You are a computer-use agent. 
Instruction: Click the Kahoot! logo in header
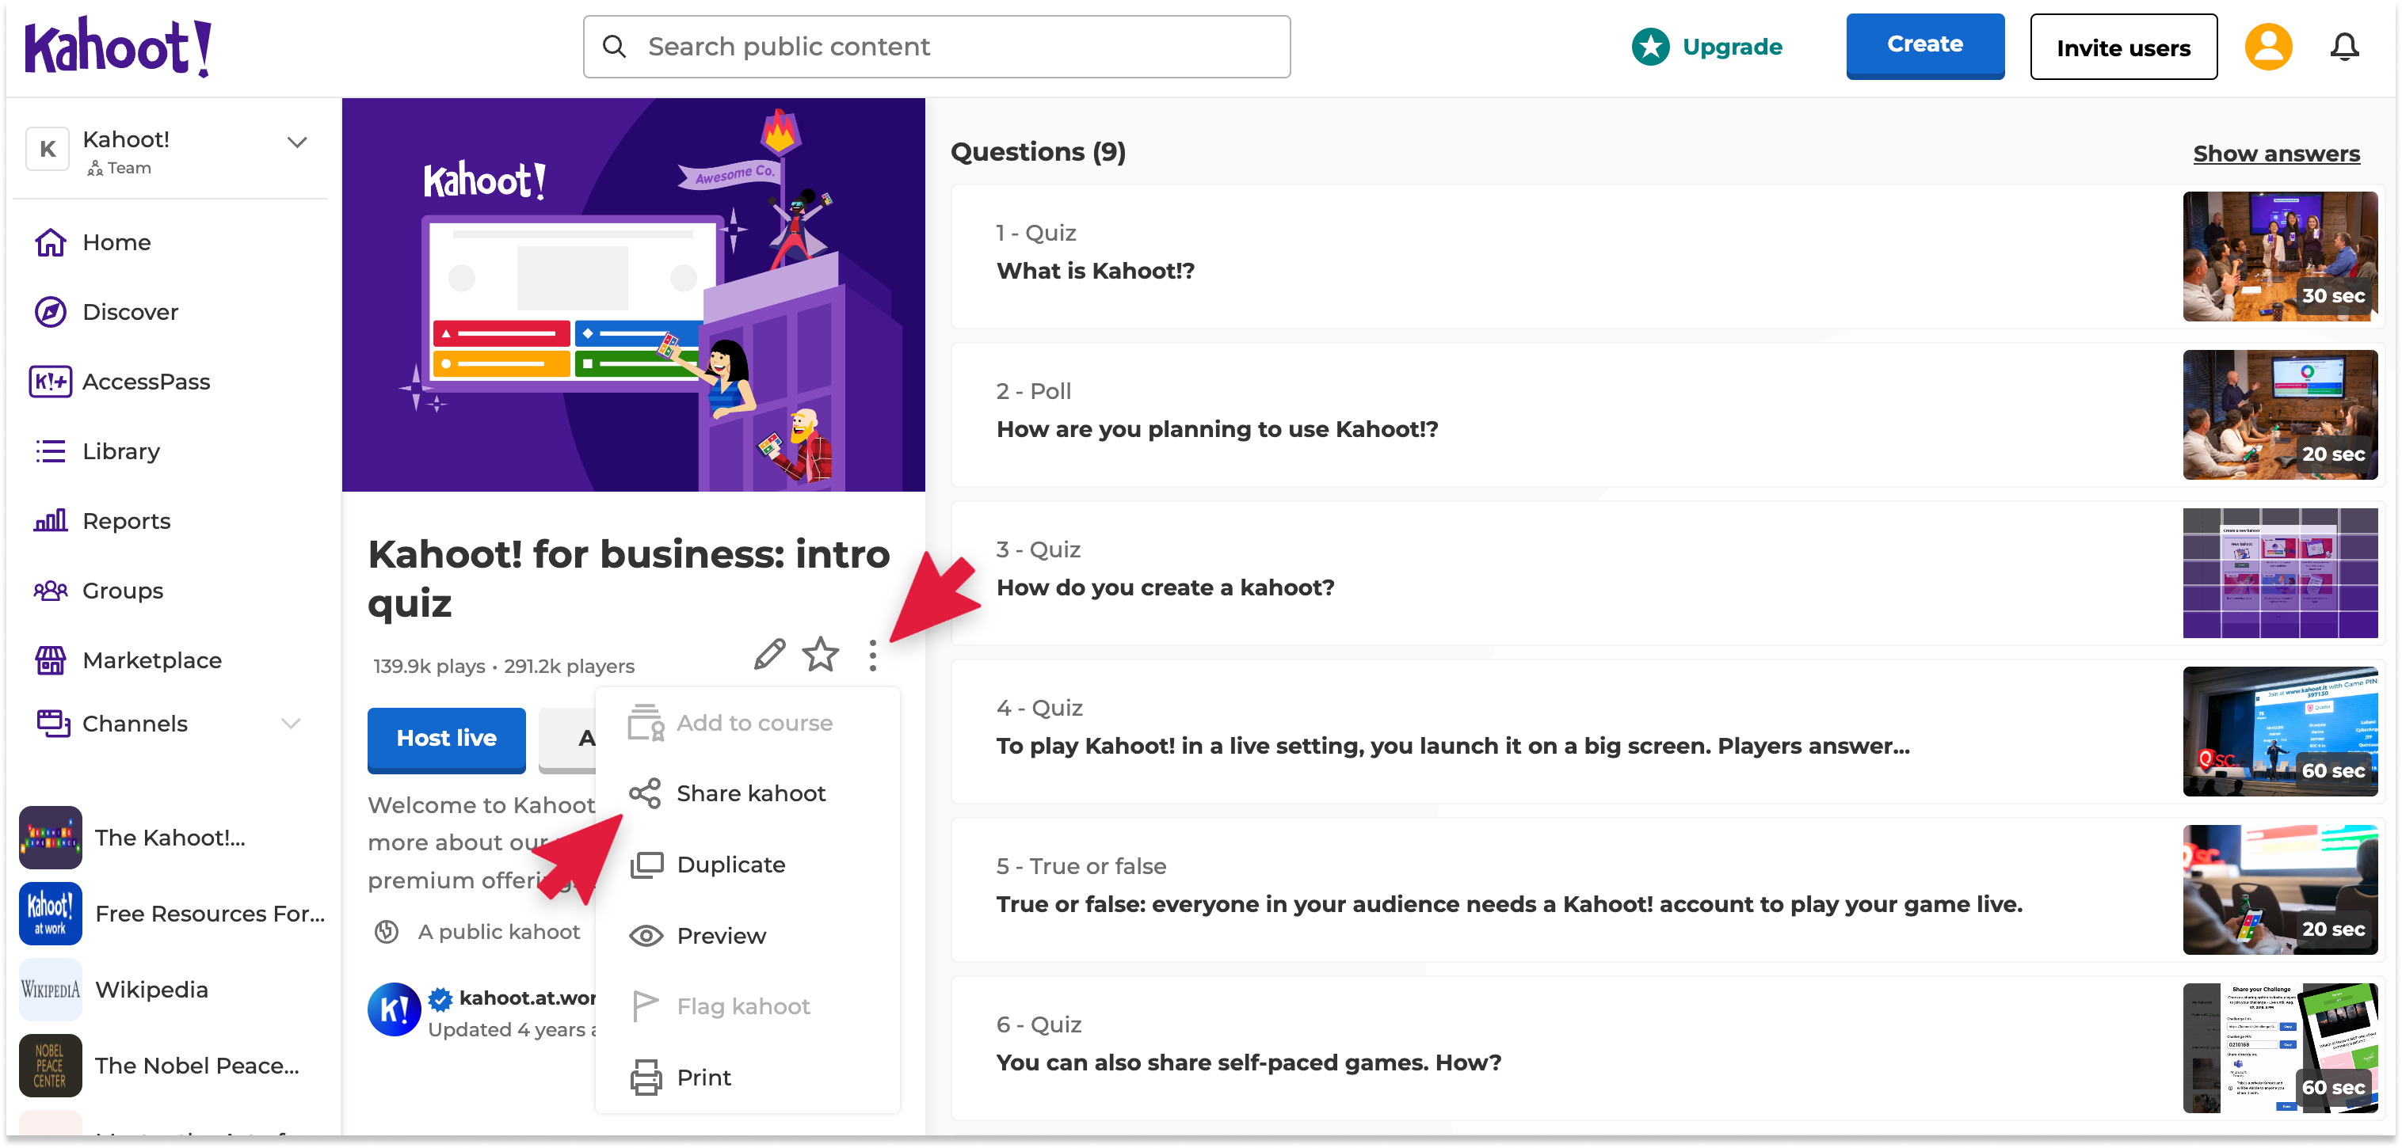[117, 47]
